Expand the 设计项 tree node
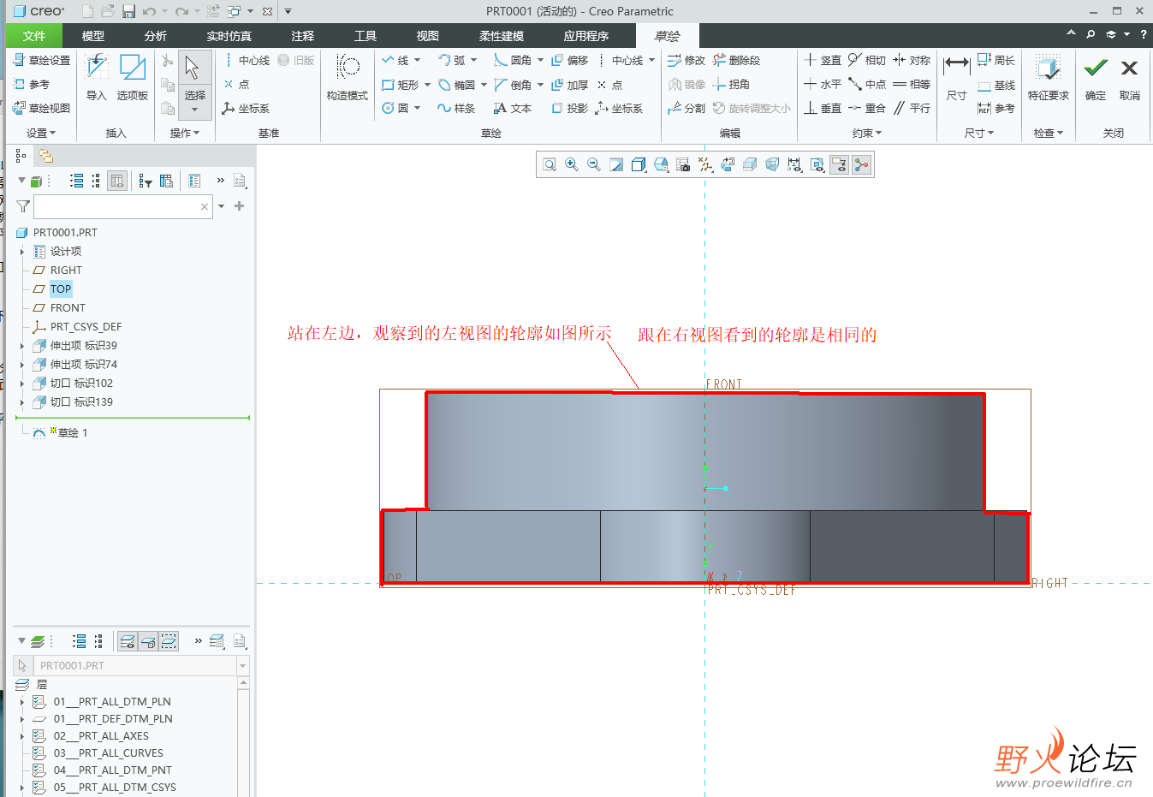 [x=22, y=252]
